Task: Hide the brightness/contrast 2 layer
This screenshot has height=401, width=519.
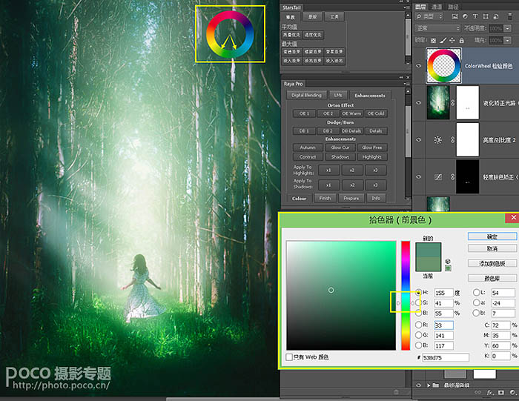Action: coord(418,139)
